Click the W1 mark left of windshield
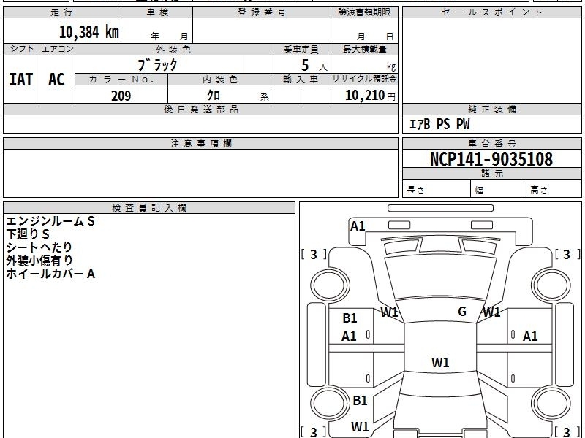585x438 pixels. click(x=389, y=312)
